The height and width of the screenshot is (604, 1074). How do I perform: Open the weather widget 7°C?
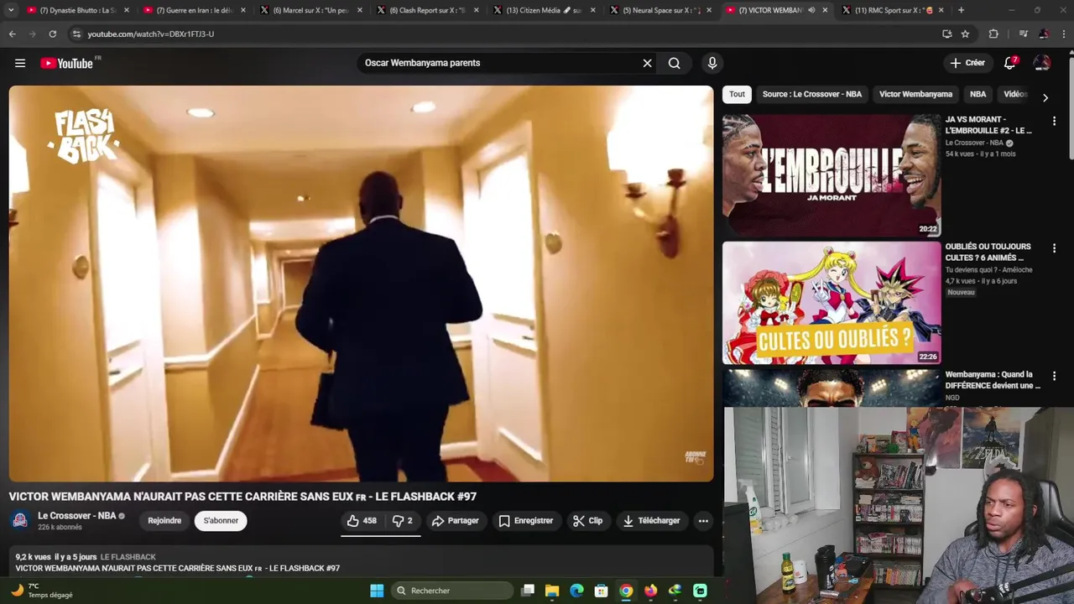[42, 591]
